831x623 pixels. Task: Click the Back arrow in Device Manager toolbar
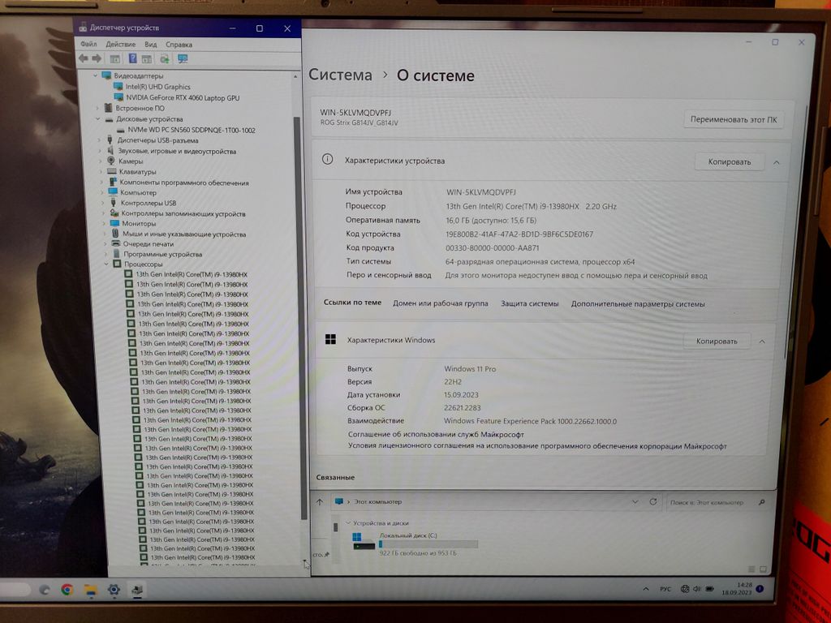click(83, 58)
